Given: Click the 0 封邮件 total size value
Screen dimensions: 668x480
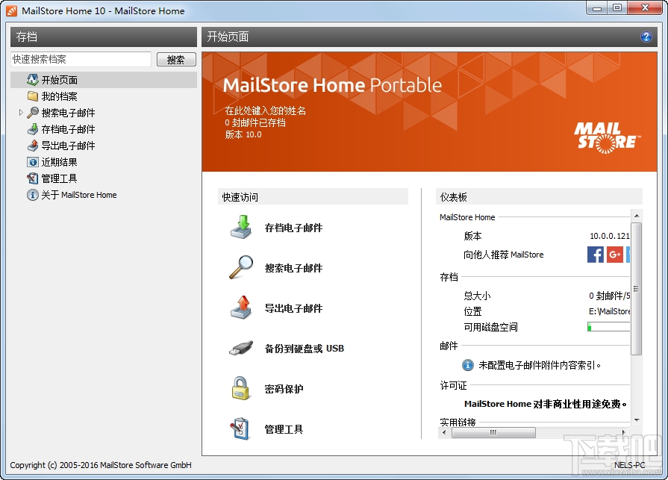Looking at the screenshot, I should pos(609,296).
